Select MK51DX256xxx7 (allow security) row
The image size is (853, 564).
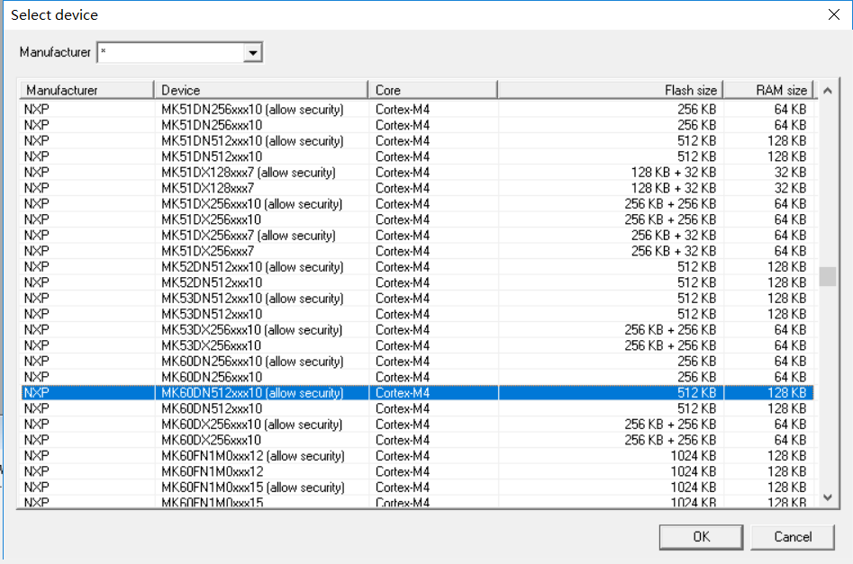[417, 236]
